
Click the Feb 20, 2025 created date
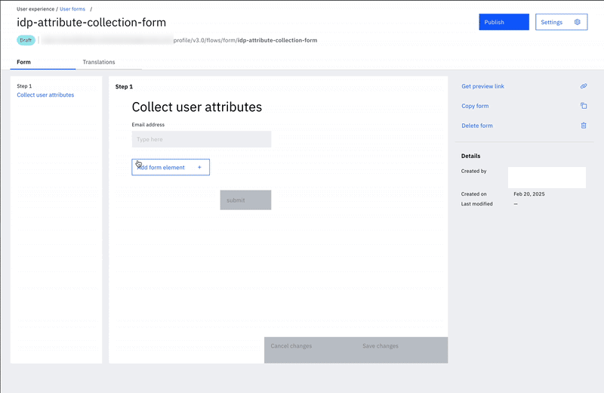tap(529, 194)
